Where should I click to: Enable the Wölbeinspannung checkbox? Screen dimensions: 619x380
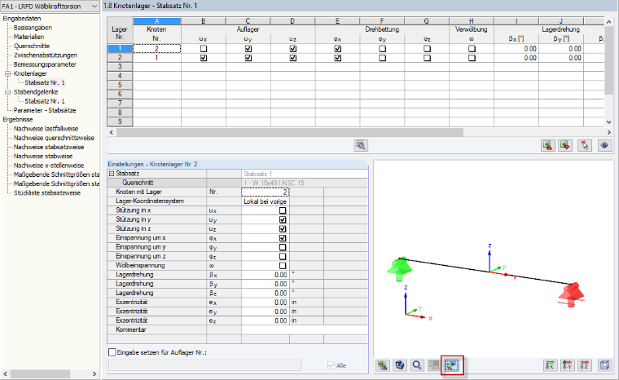tap(283, 266)
